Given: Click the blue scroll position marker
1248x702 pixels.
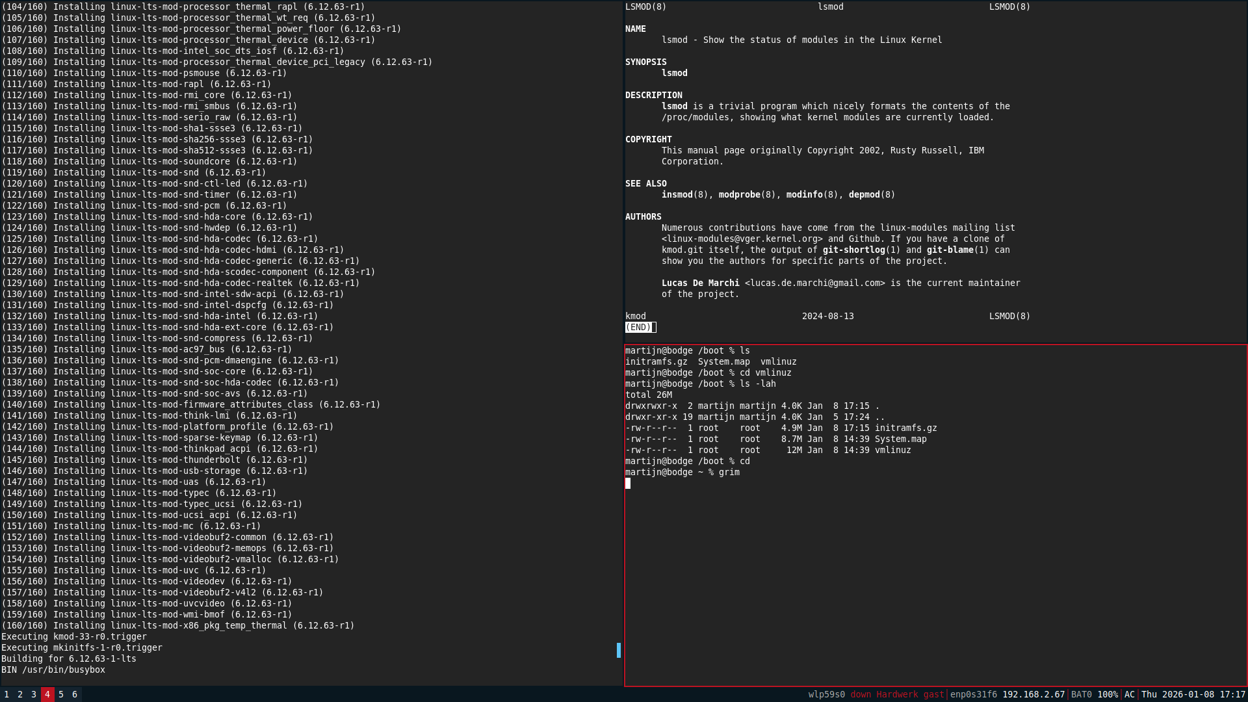Looking at the screenshot, I should click(x=618, y=650).
